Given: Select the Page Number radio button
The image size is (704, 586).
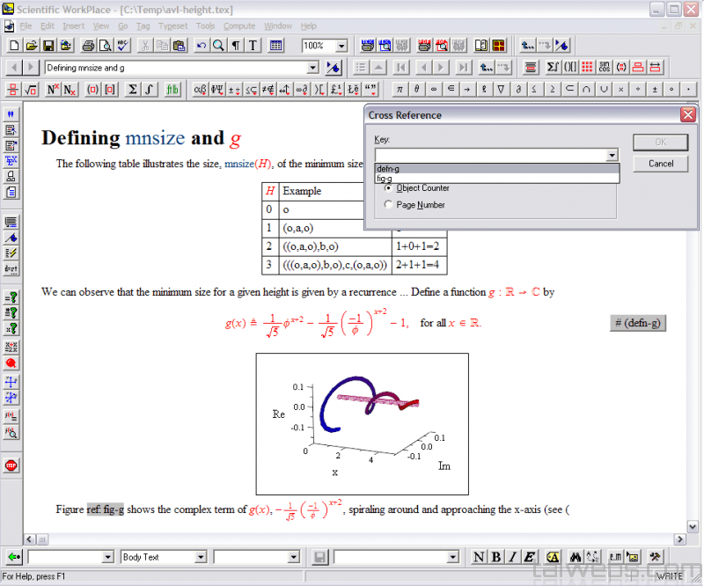Looking at the screenshot, I should pyautogui.click(x=387, y=205).
